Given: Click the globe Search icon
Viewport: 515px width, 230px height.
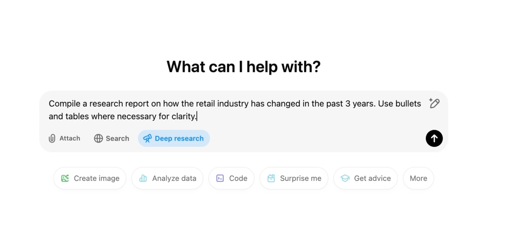Looking at the screenshot, I should click(98, 138).
